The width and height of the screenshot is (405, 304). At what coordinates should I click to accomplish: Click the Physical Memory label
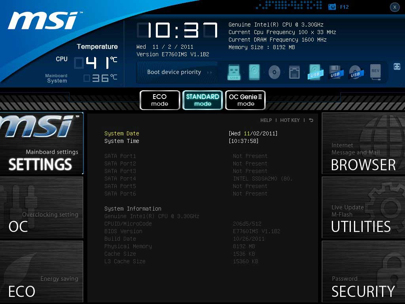[128, 246]
